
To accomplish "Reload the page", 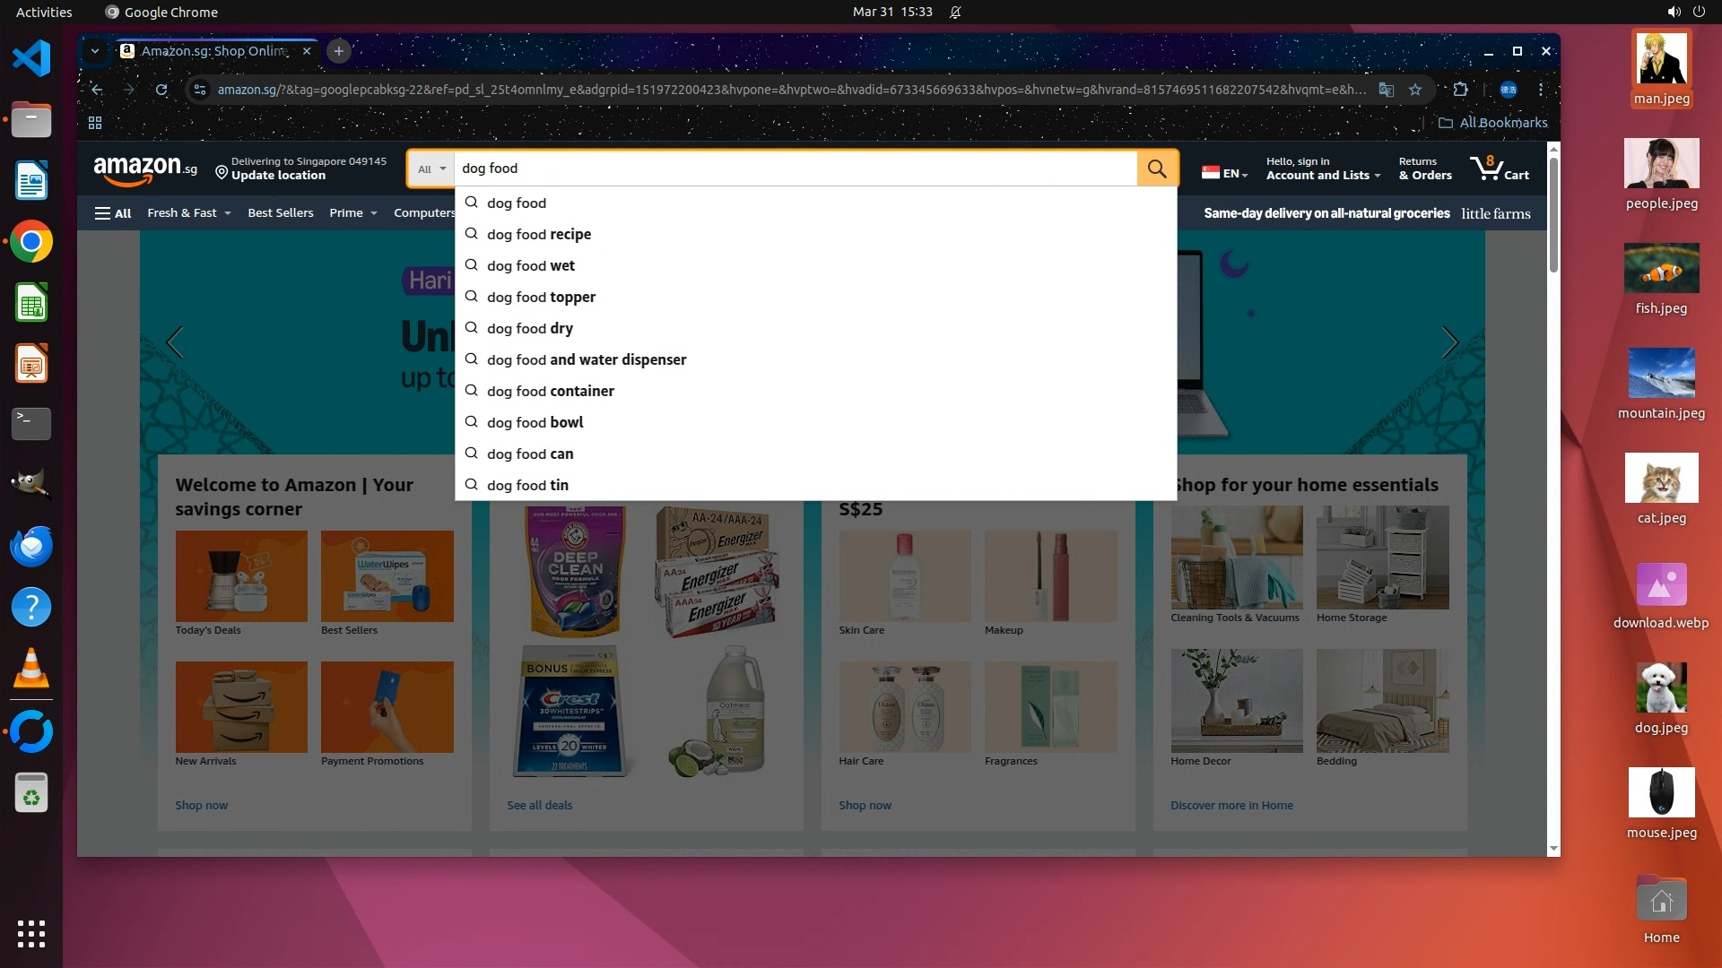I will pyautogui.click(x=161, y=90).
